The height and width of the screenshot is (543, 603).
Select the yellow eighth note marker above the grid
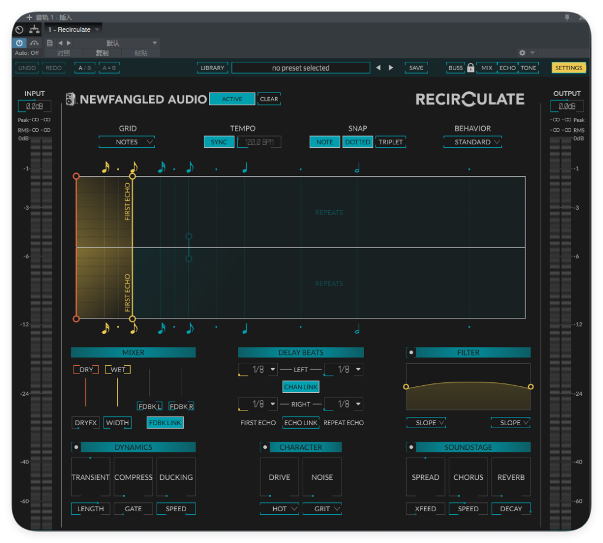(x=134, y=167)
